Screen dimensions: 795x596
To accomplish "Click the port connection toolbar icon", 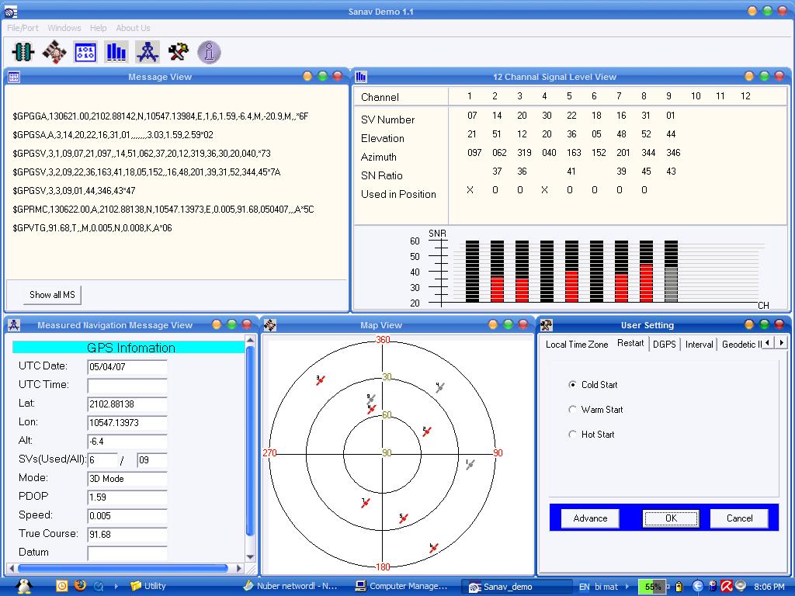I will pyautogui.click(x=23, y=52).
